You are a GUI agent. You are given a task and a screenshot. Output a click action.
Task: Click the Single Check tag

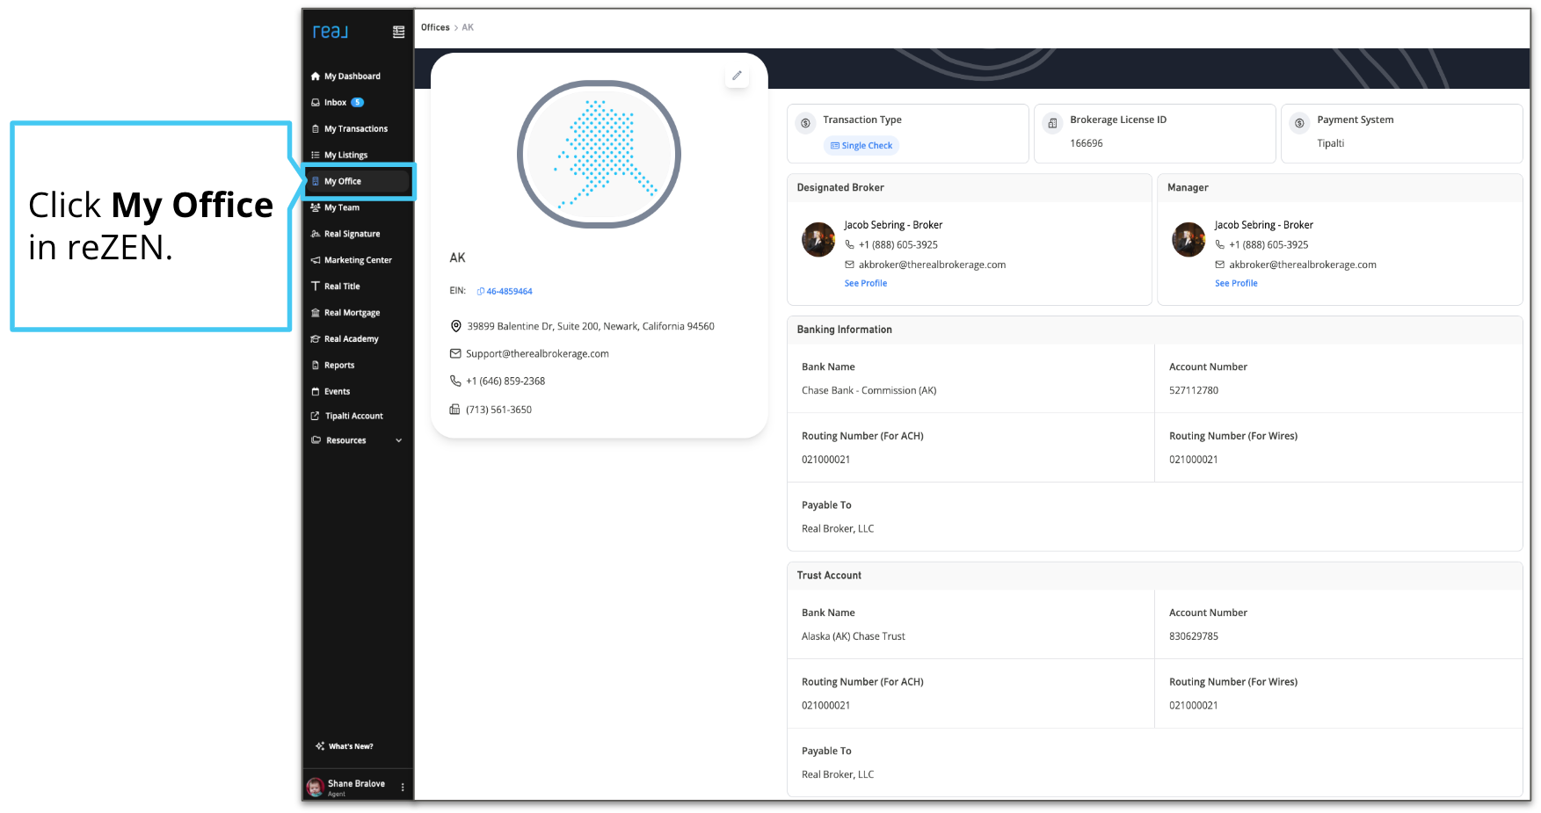point(861,146)
